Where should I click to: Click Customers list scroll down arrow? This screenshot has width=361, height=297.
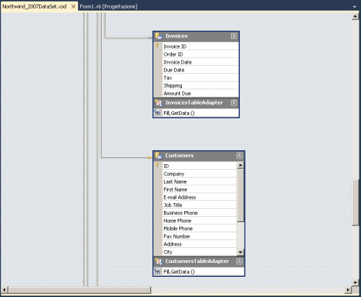coord(240,252)
